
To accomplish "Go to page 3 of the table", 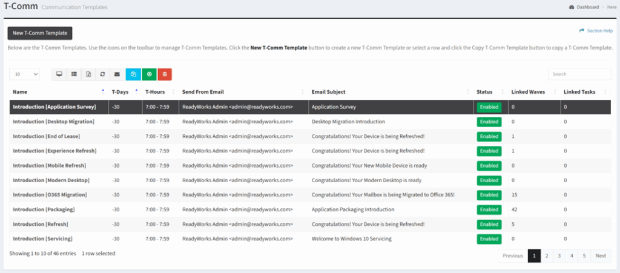I will coord(559,256).
